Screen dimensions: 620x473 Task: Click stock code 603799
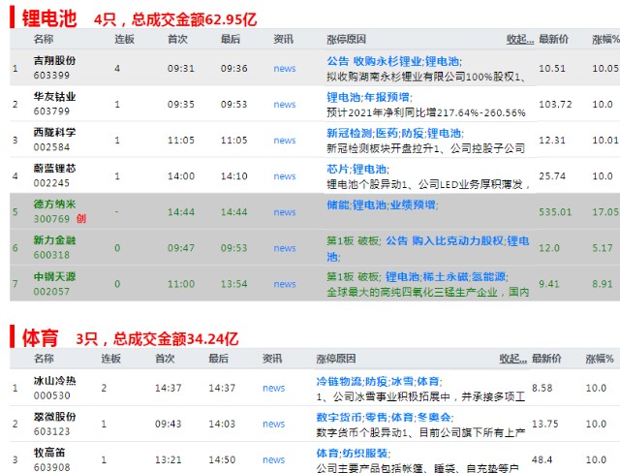tap(51, 111)
